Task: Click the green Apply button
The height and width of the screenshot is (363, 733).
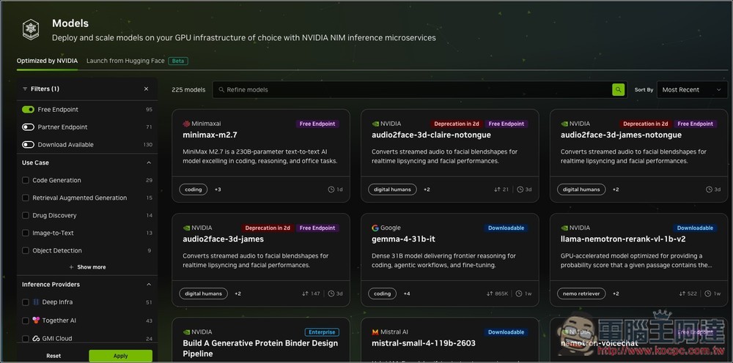Action: [x=121, y=356]
